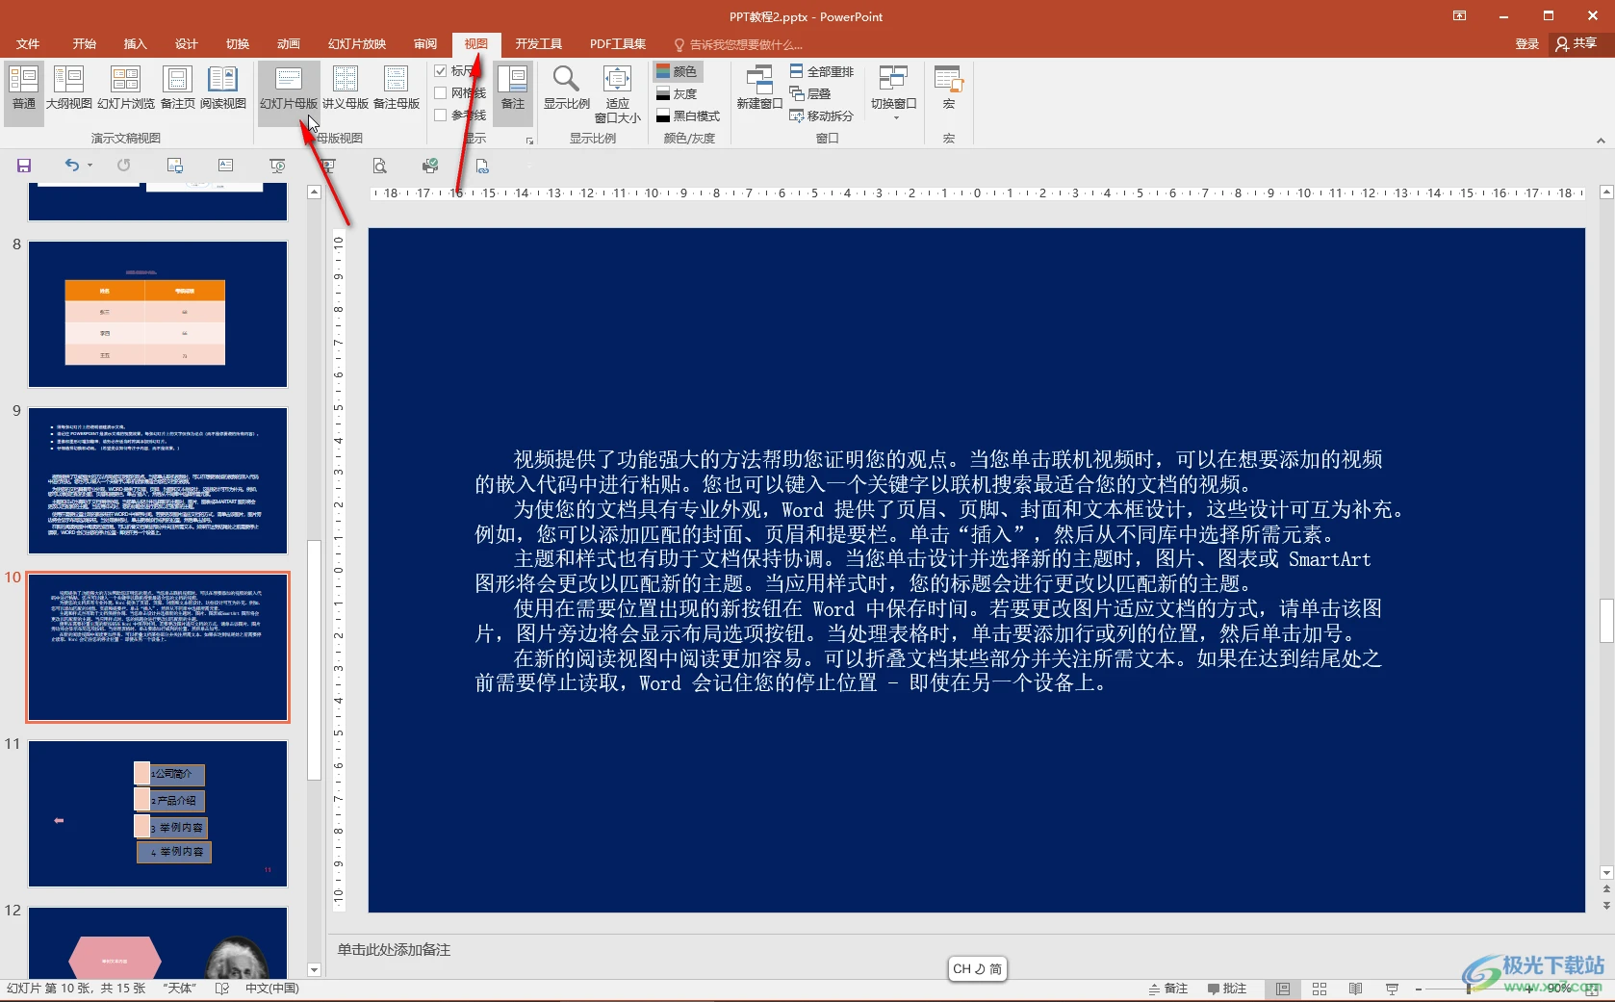Viewport: 1615px width, 1002px height.
Task: Switch to the Slide Show (幻灯片放映) tab
Action: click(x=356, y=44)
